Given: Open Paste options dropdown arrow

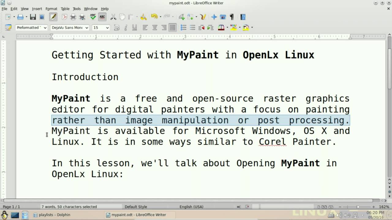Looking at the screenshot, I should [137, 17].
